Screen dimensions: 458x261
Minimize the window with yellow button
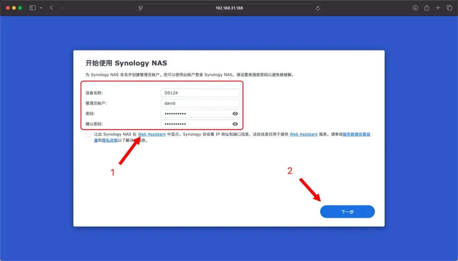coord(14,8)
